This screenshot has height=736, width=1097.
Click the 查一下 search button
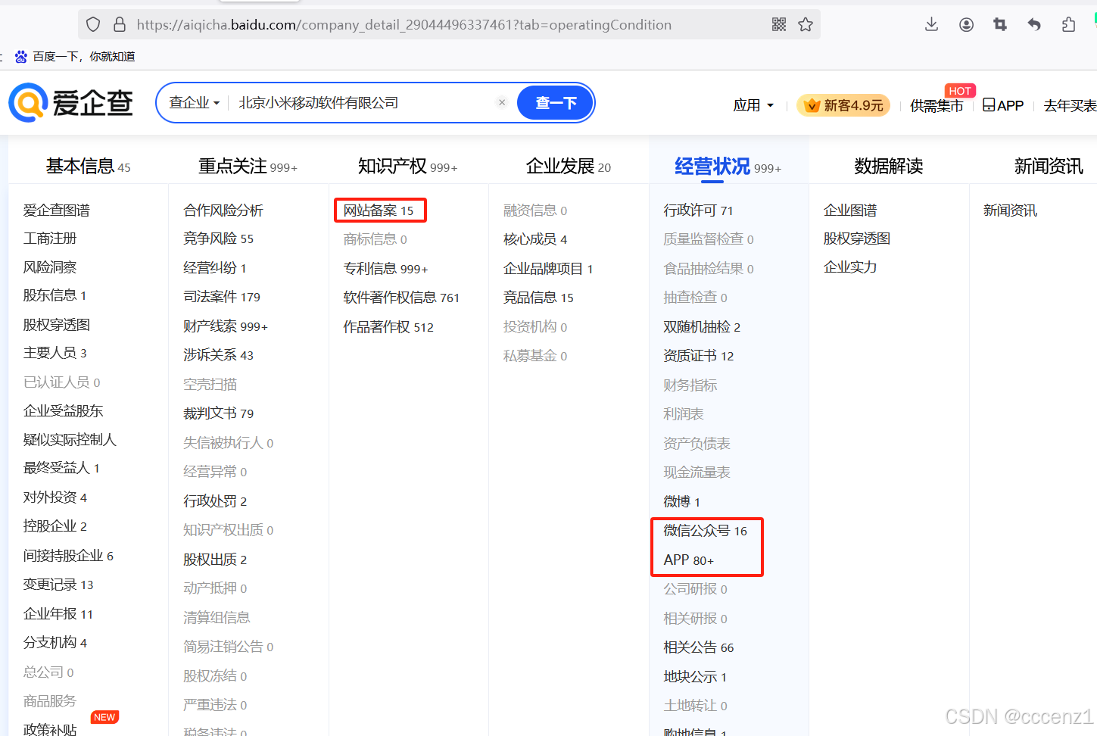coord(556,102)
